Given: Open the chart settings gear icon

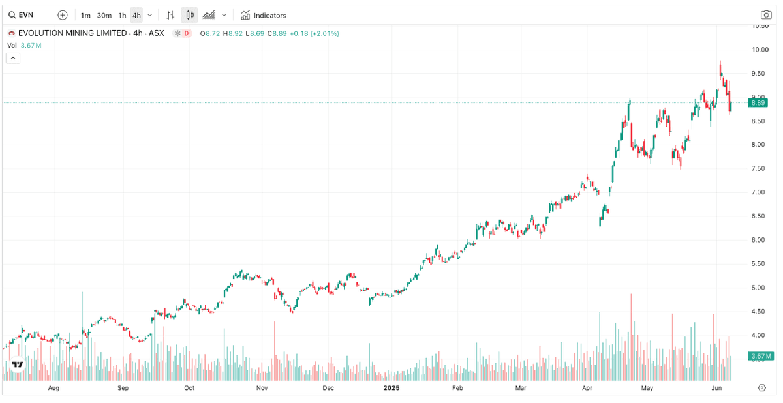Looking at the screenshot, I should [762, 387].
